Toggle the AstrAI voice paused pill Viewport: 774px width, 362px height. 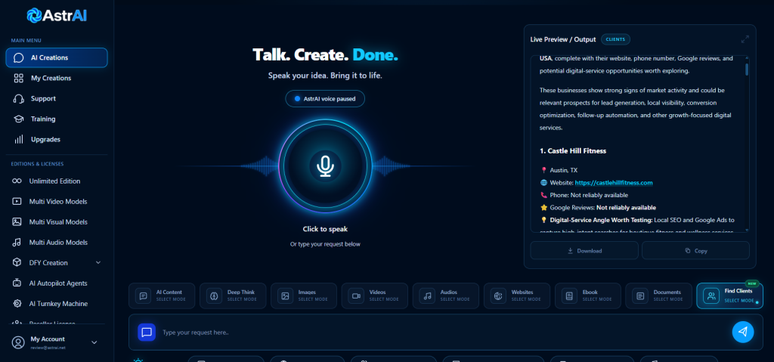click(325, 98)
